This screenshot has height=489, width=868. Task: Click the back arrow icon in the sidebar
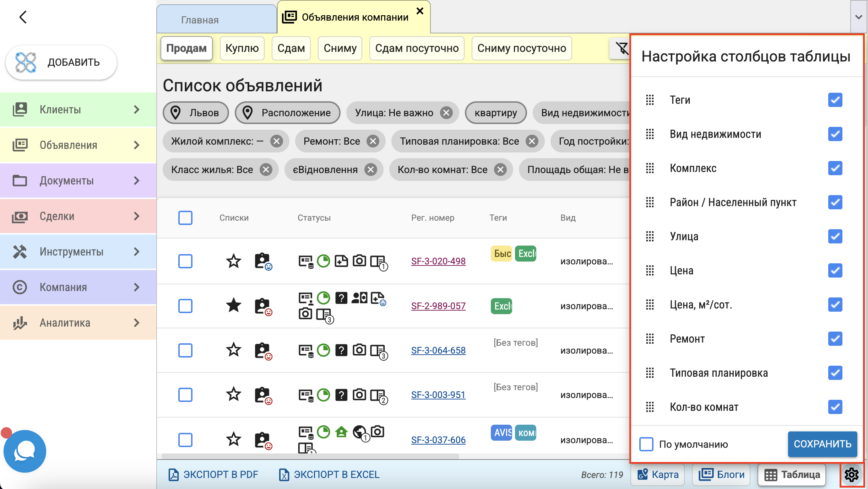click(x=23, y=17)
